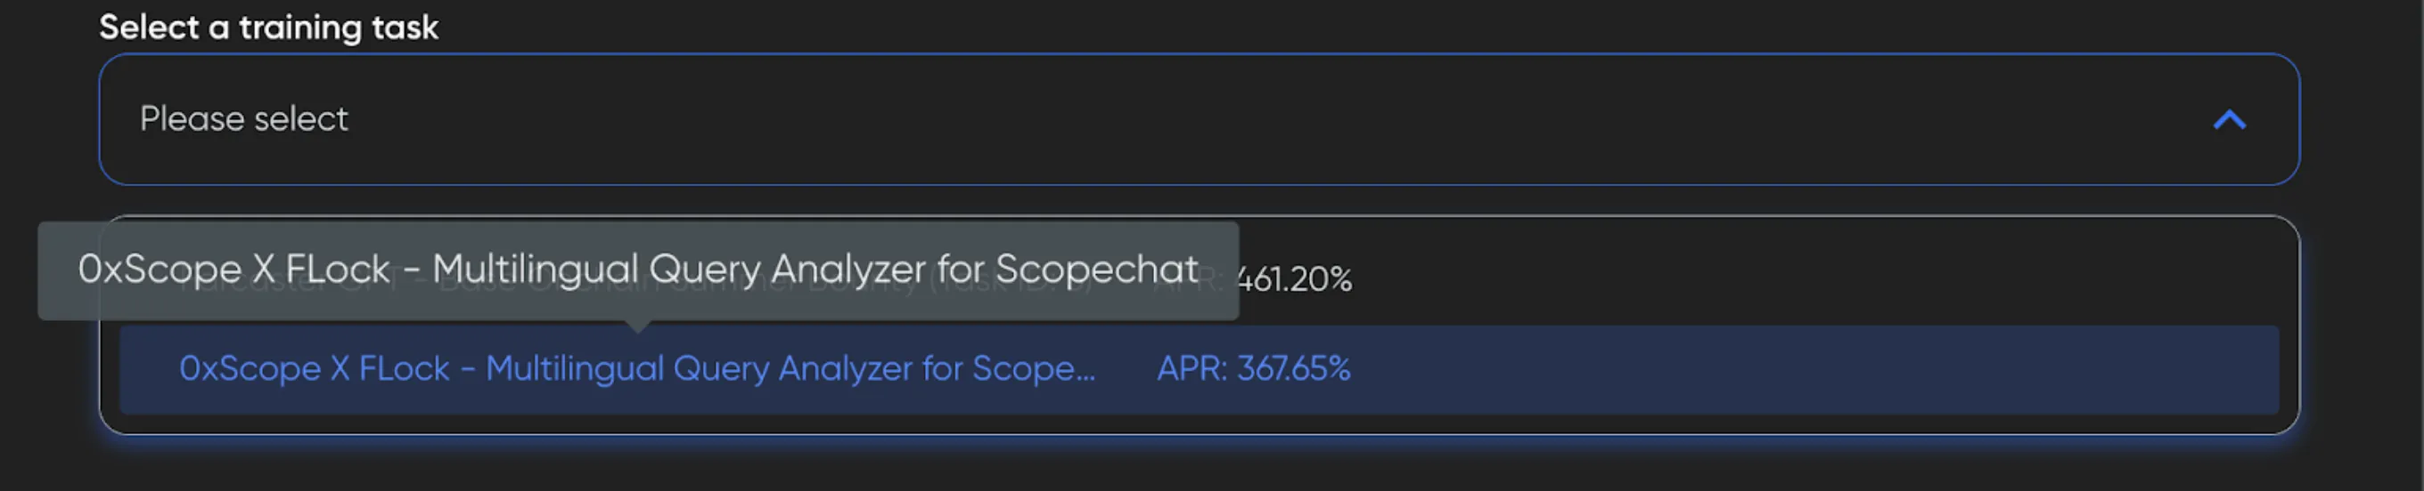The image size is (2424, 491).
Task: Click the "Please select" training task dropdown
Action: point(1198,119)
